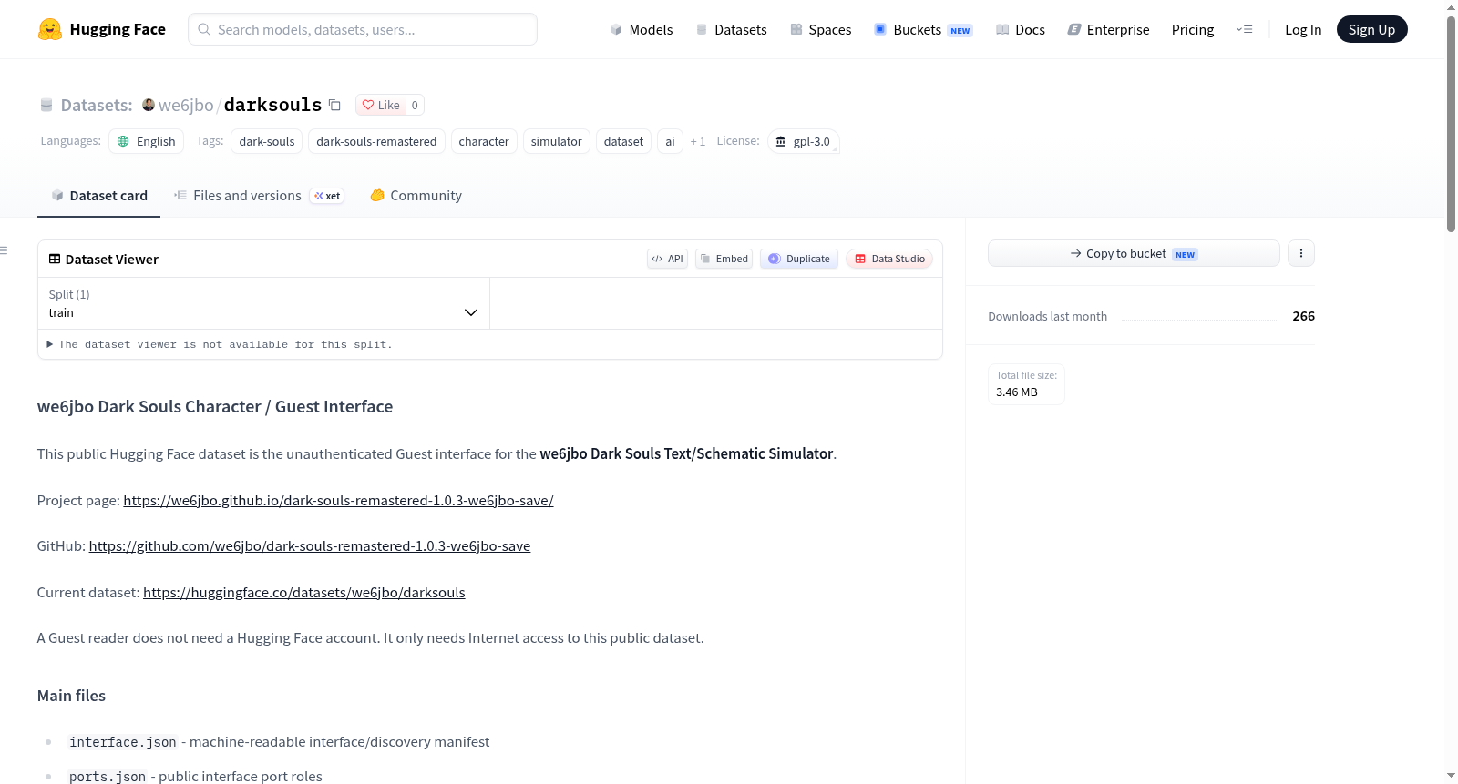Click the license bank icon beside gpl-3.0
Viewport: 1458px width, 784px height.
(x=781, y=141)
